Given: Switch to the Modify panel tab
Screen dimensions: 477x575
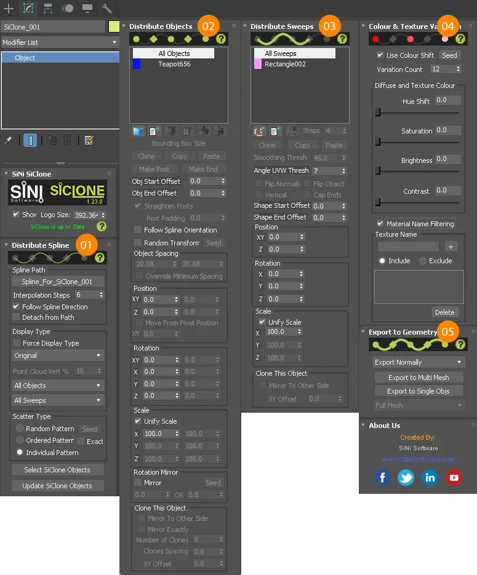Looking at the screenshot, I should click(x=28, y=8).
